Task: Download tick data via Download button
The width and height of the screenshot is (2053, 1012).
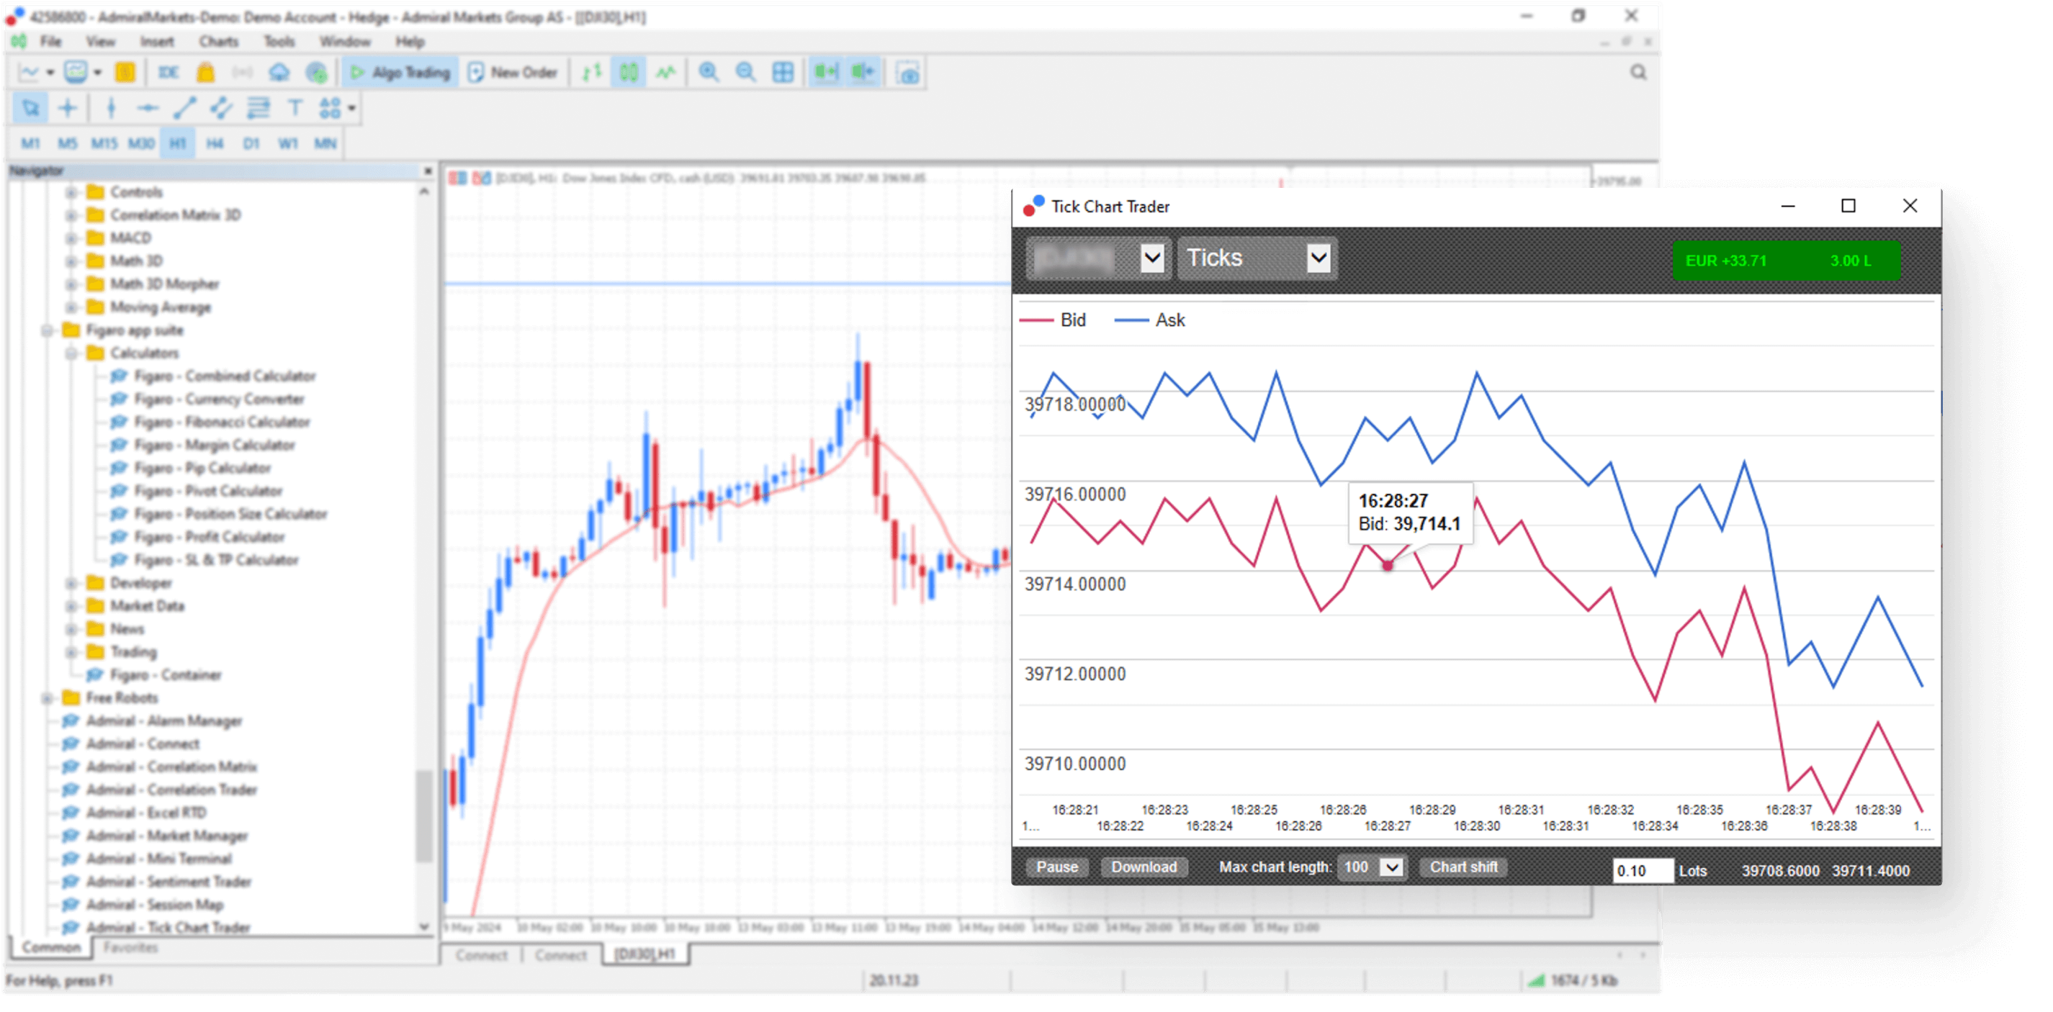Action: (x=1144, y=867)
